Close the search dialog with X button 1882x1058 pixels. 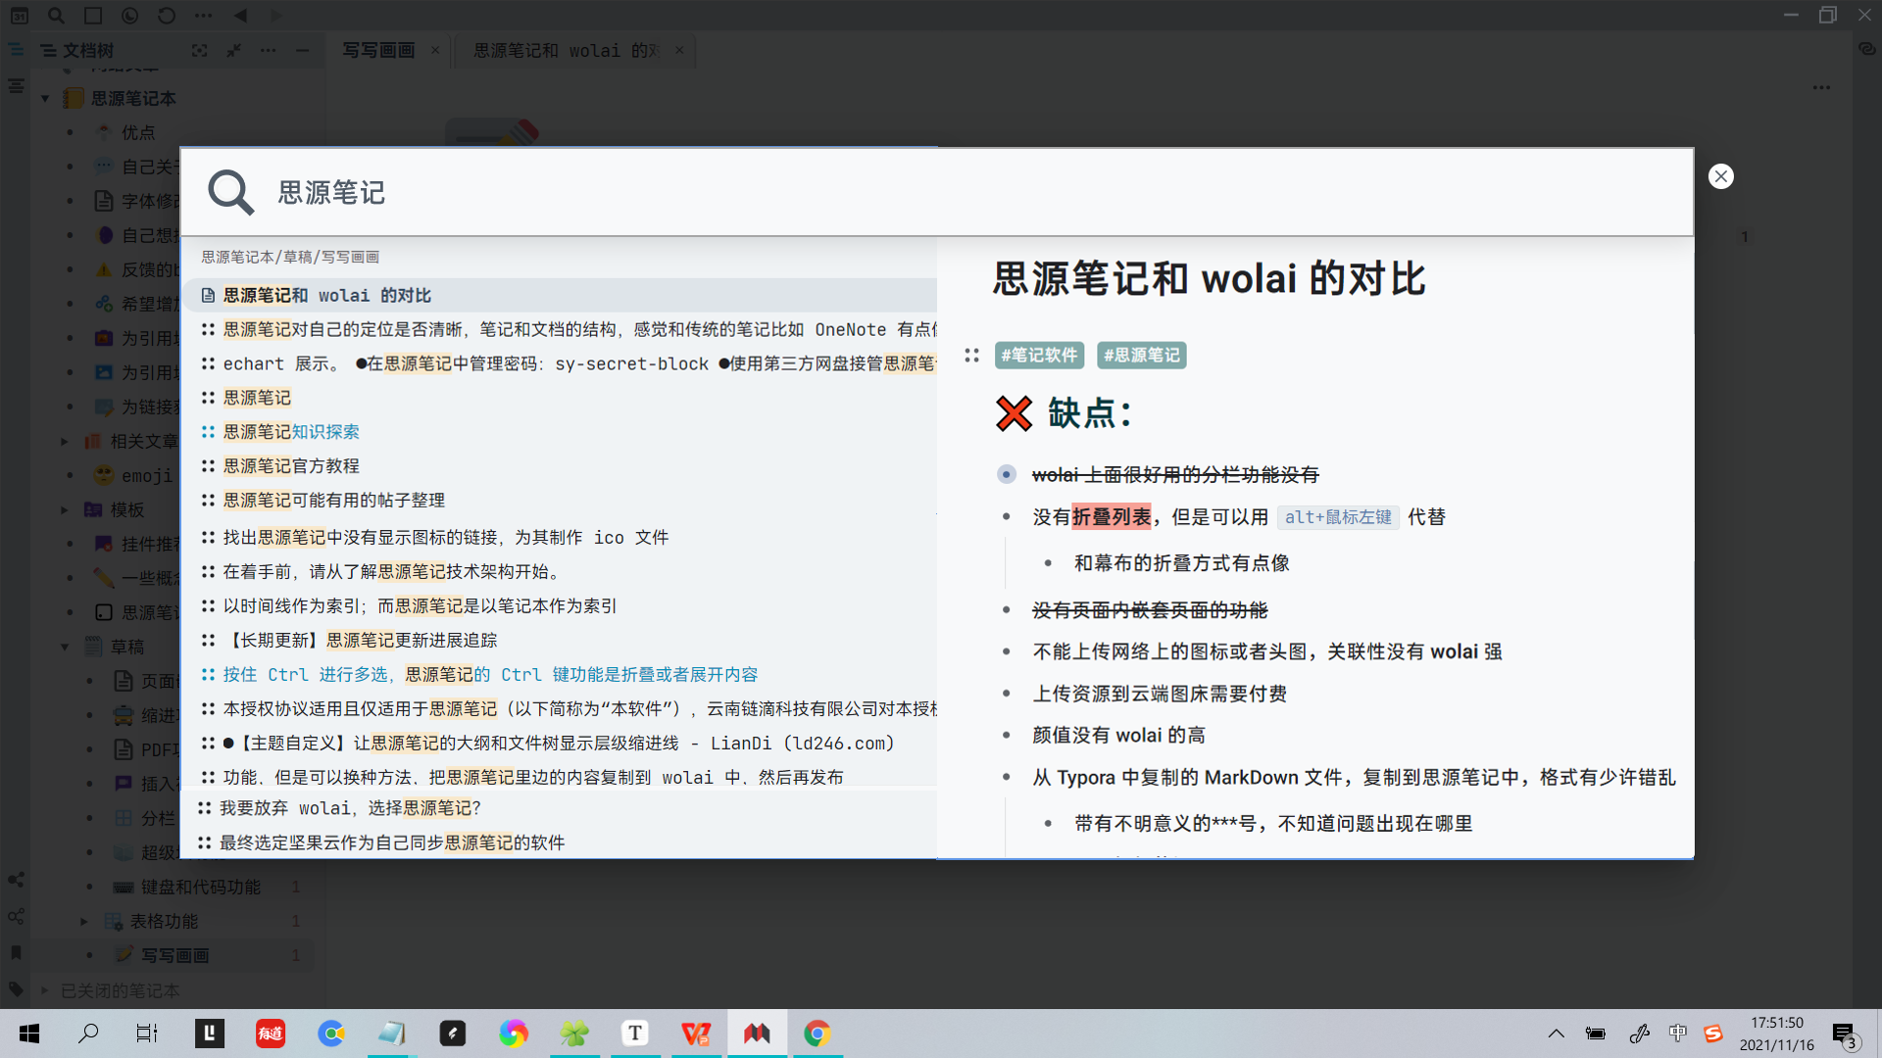tap(1720, 176)
